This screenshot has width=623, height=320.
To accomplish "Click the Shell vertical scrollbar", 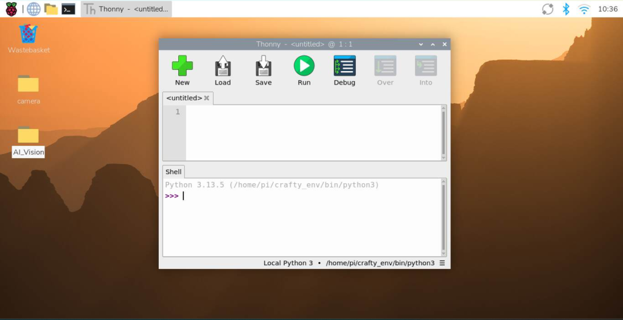I will coord(444,217).
